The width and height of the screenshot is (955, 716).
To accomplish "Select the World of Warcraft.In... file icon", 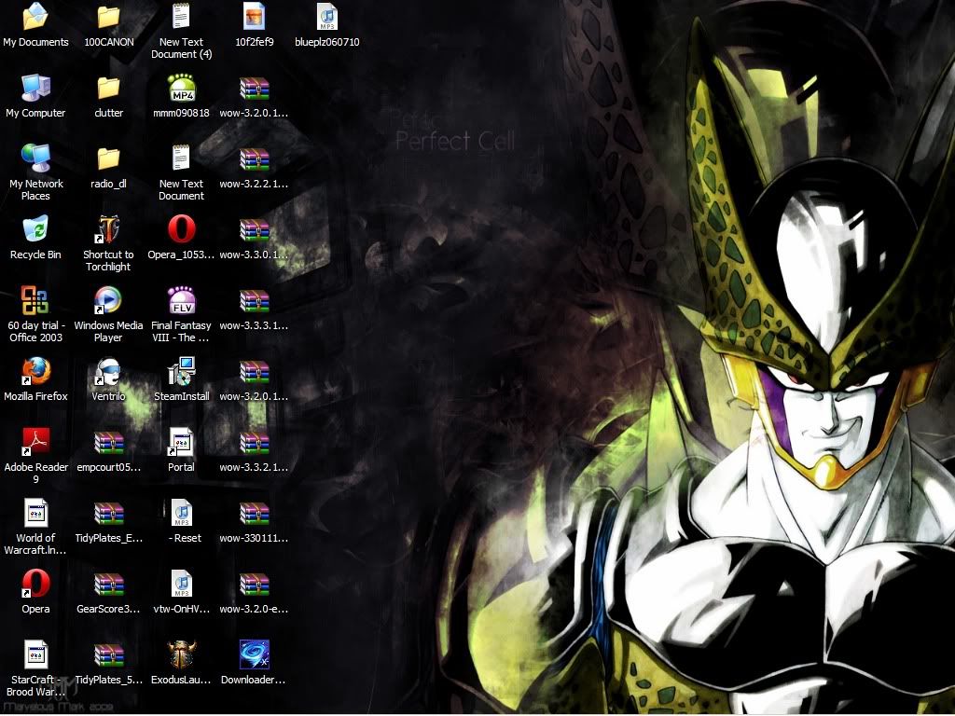I will 35,514.
